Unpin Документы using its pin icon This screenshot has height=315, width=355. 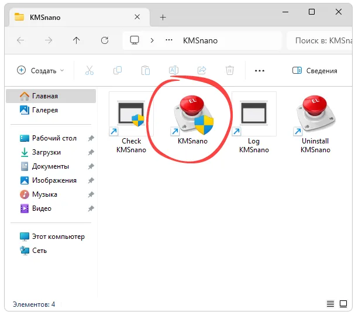pyautogui.click(x=91, y=166)
